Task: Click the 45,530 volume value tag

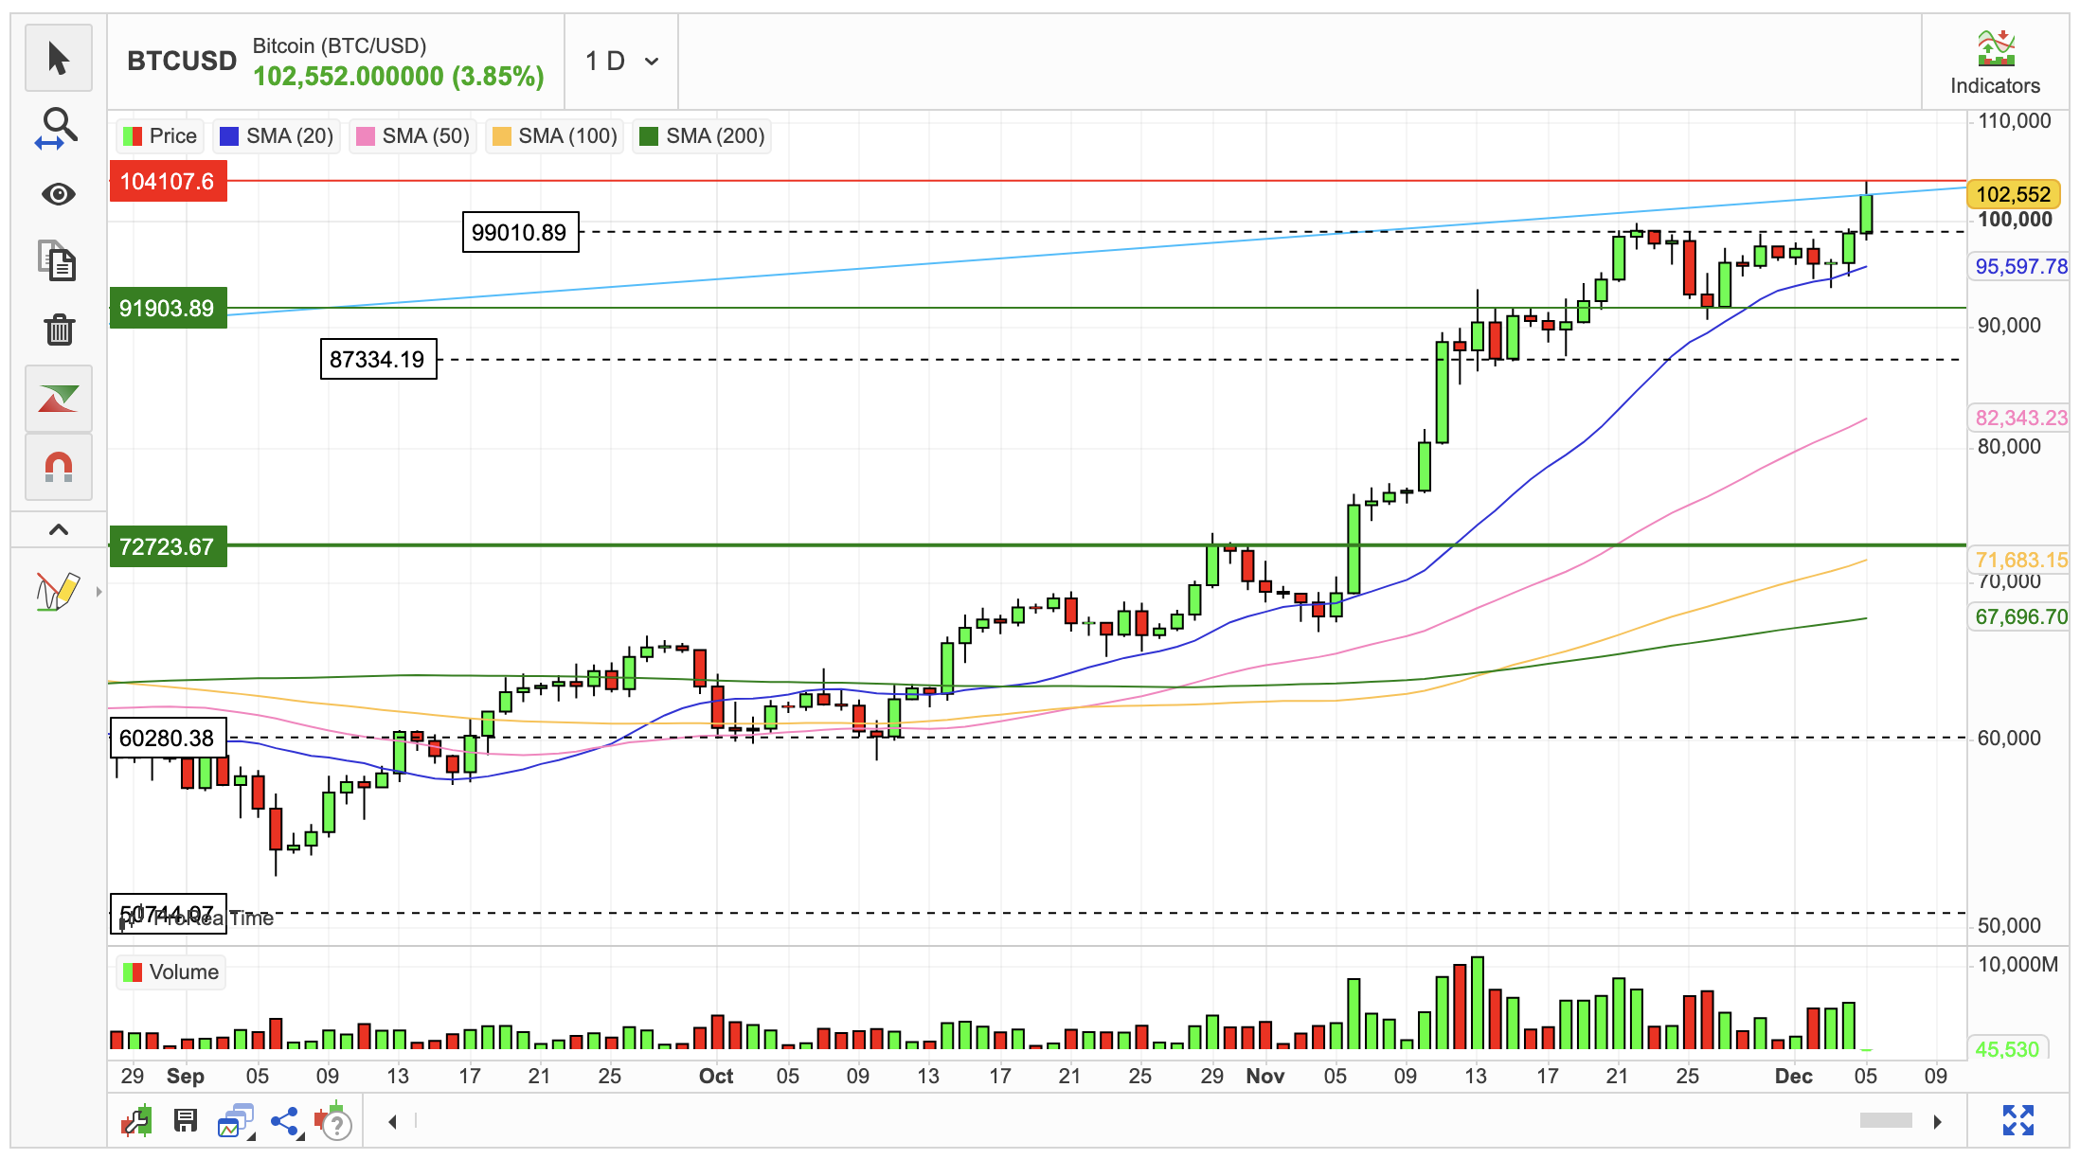Action: 2008,1049
